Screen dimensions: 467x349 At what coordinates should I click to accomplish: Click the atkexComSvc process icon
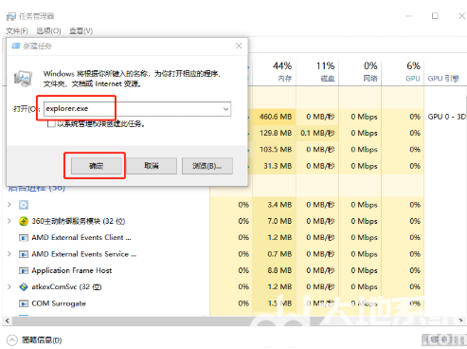coord(24,287)
